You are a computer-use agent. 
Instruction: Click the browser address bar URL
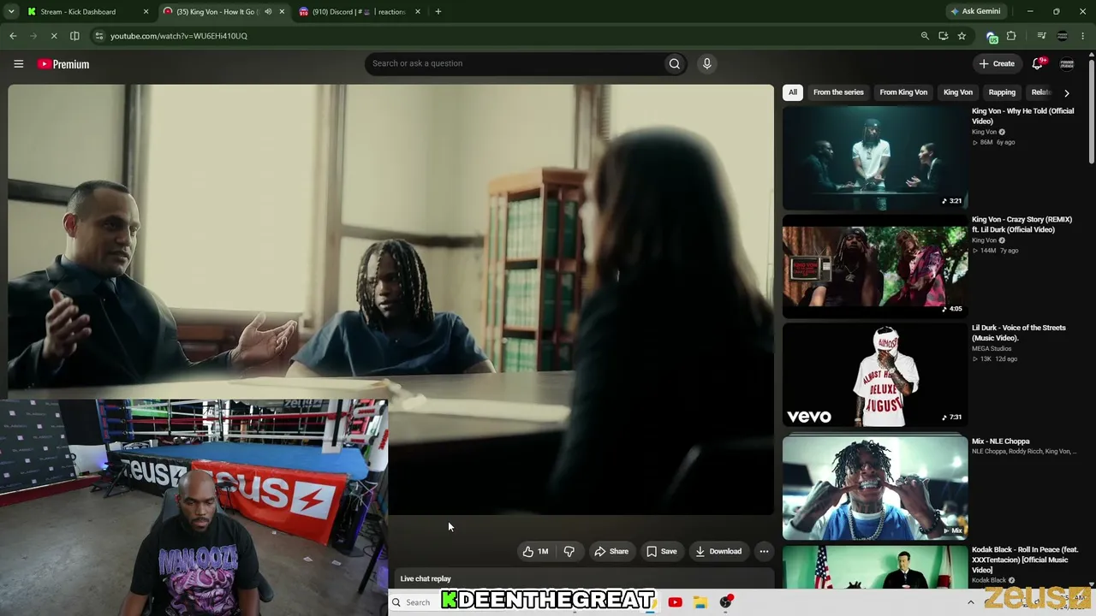click(179, 36)
